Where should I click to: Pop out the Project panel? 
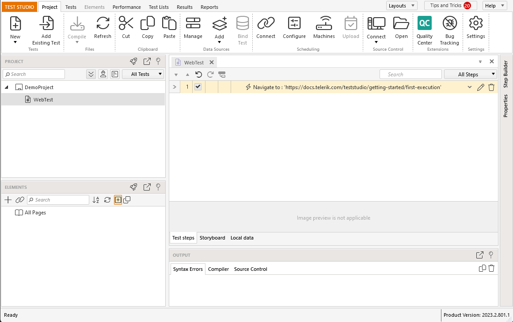[147, 61]
